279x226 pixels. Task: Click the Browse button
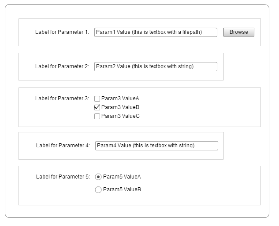pos(238,32)
